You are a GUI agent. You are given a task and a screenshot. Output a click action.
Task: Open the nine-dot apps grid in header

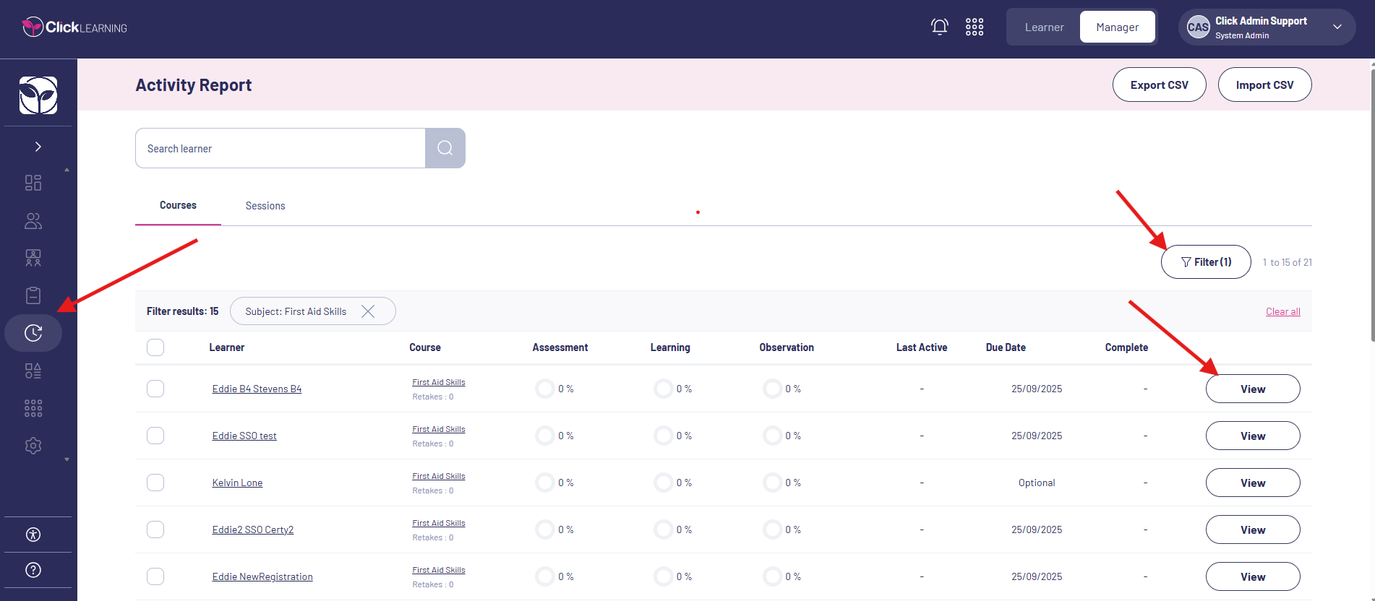point(975,27)
